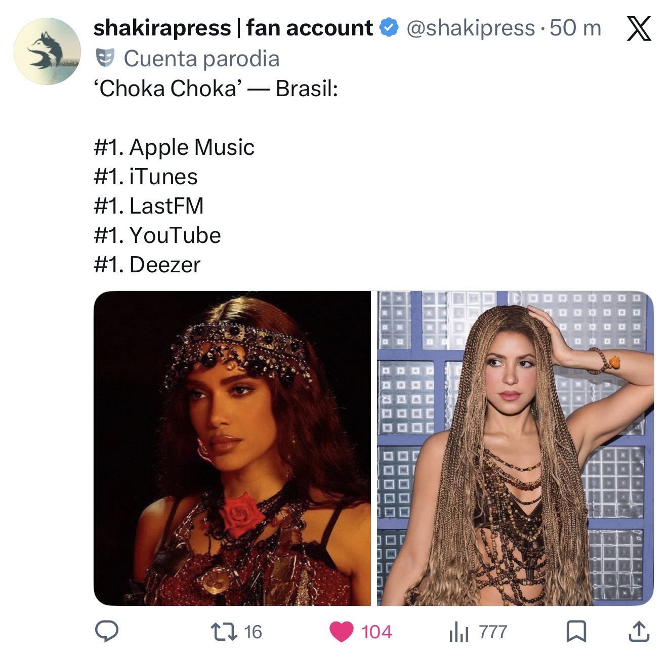Open the share tweet icon

coord(639,631)
